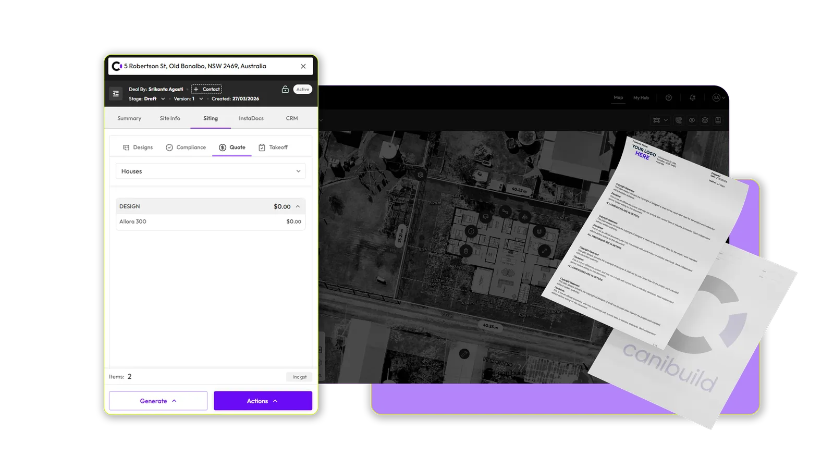Toggle the Active status badge

(x=303, y=89)
